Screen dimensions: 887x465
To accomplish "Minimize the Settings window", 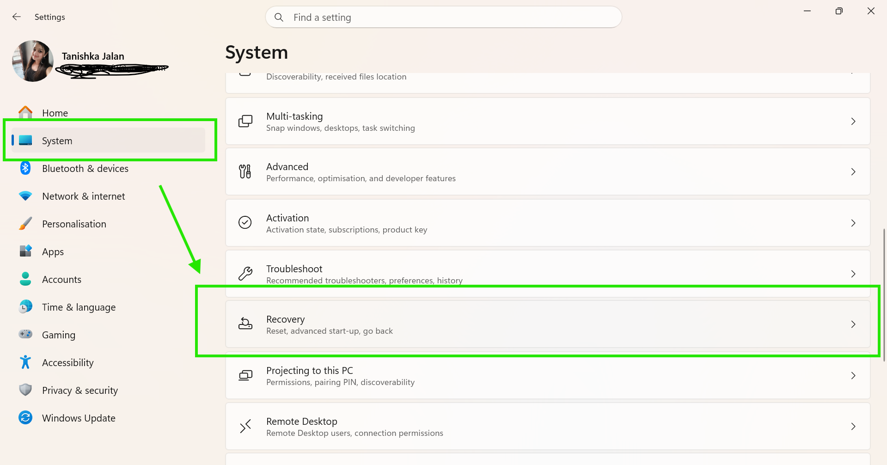I will point(807,11).
